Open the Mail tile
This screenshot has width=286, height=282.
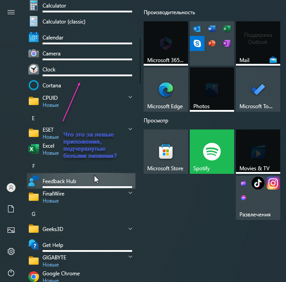coord(258,43)
